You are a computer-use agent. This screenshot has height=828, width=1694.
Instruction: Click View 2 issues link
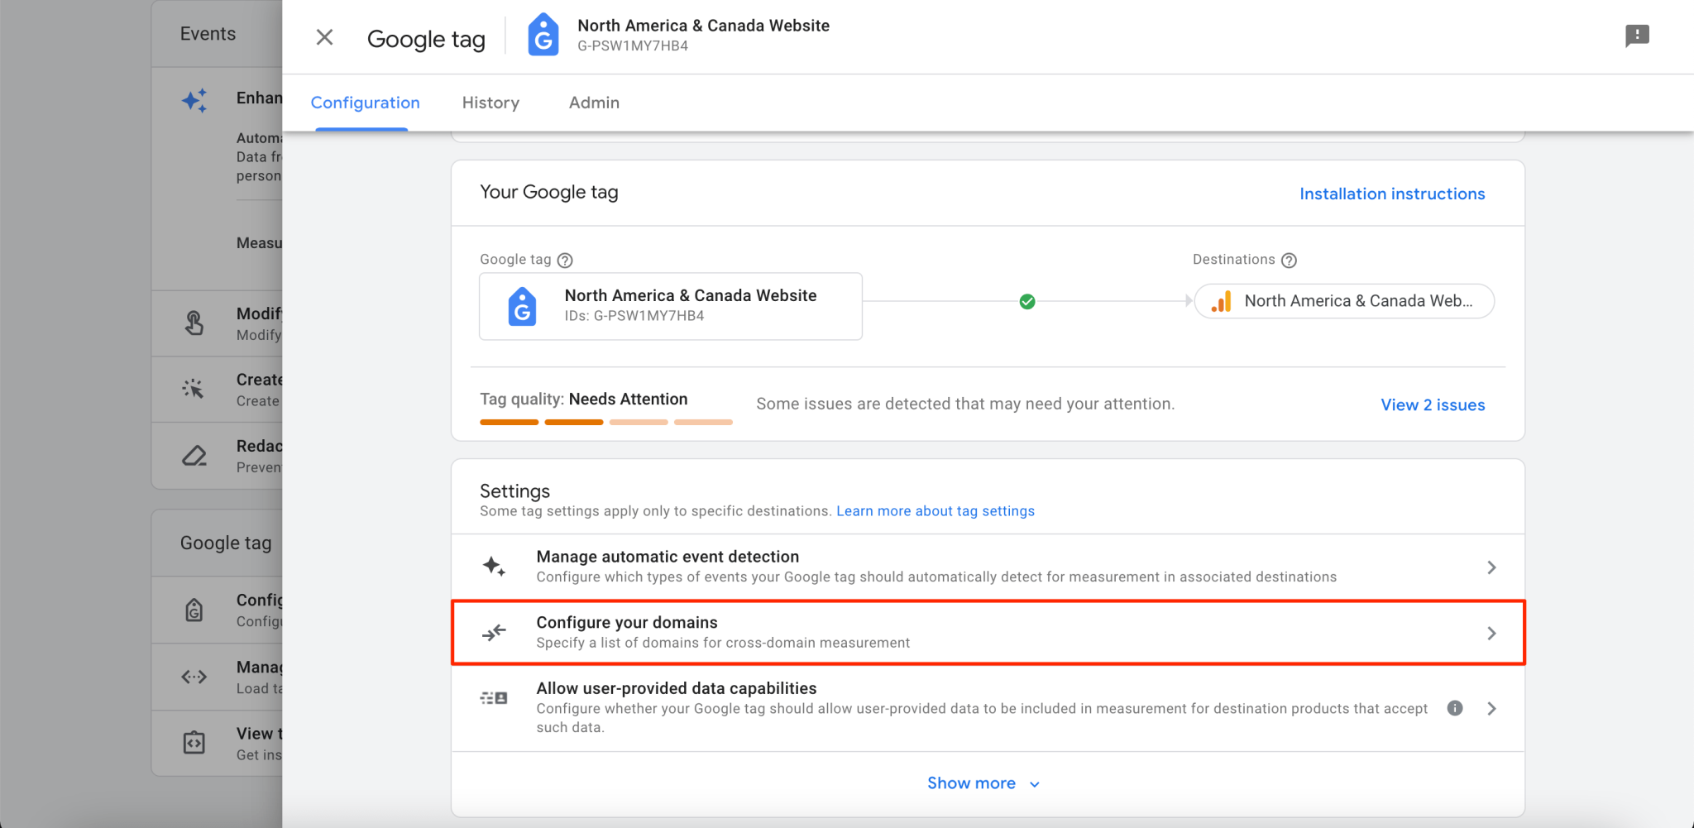pyautogui.click(x=1432, y=404)
